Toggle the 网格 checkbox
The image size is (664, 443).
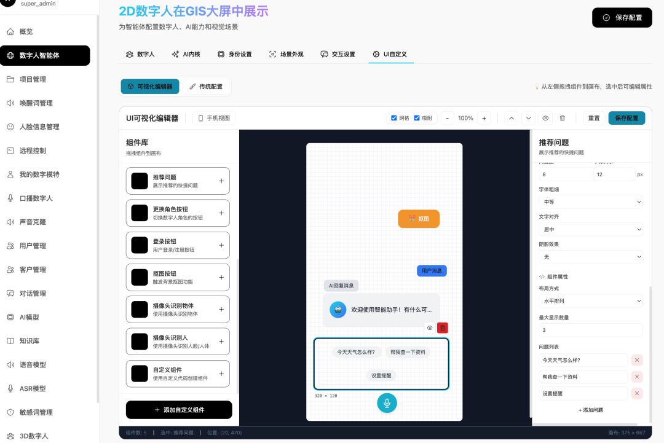click(394, 118)
